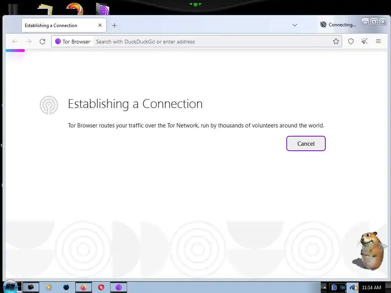Open the orange swirl desktop shortcut

point(74,8)
